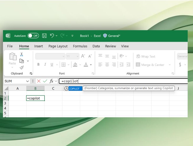Switch to the Page Layout tab

[x=58, y=46]
